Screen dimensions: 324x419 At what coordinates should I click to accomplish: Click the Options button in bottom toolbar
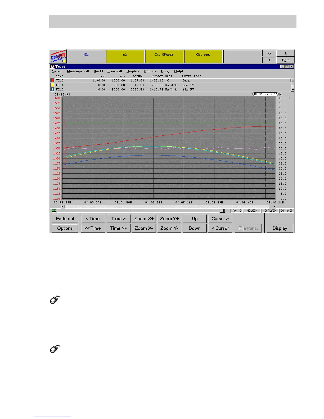65,228
